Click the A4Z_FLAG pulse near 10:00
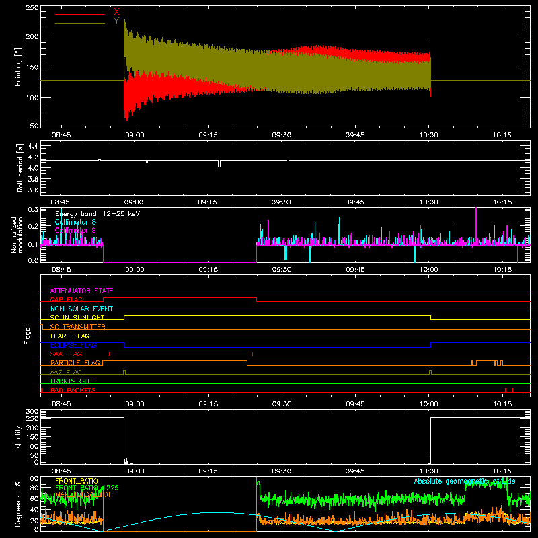This screenshot has width=538, height=538. [430, 373]
